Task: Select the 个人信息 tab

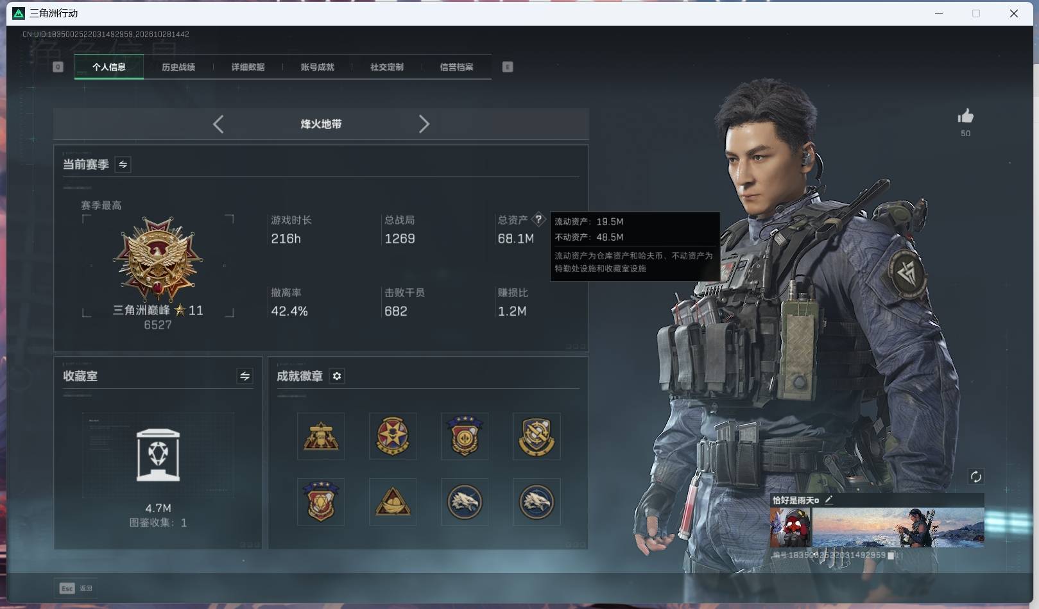Action: (x=108, y=67)
